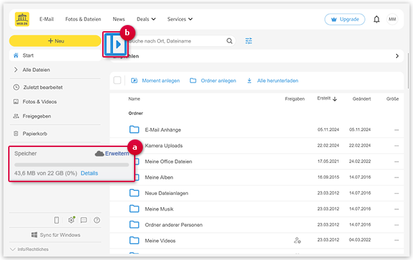Click the clock icon for Zuletzt bearbeitet
The image size is (413, 260).
(x=16, y=87)
